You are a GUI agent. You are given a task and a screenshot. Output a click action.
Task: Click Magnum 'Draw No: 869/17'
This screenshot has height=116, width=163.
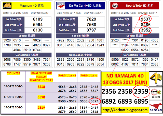[x=40, y=13]
